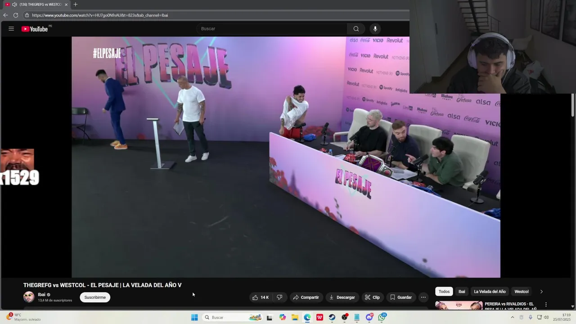Open the WPS Office taskbar icon
Viewport: 576px width, 324px height.
(319, 317)
